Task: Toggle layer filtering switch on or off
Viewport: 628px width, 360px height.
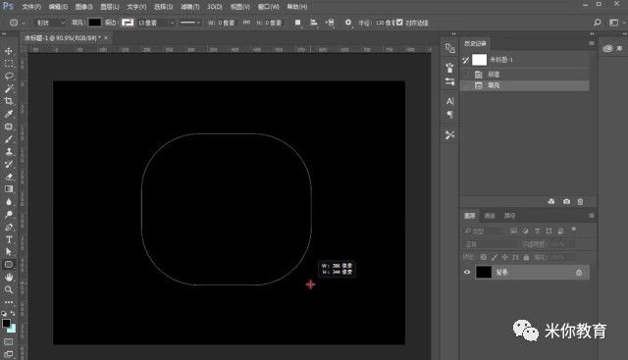Action: [573, 230]
